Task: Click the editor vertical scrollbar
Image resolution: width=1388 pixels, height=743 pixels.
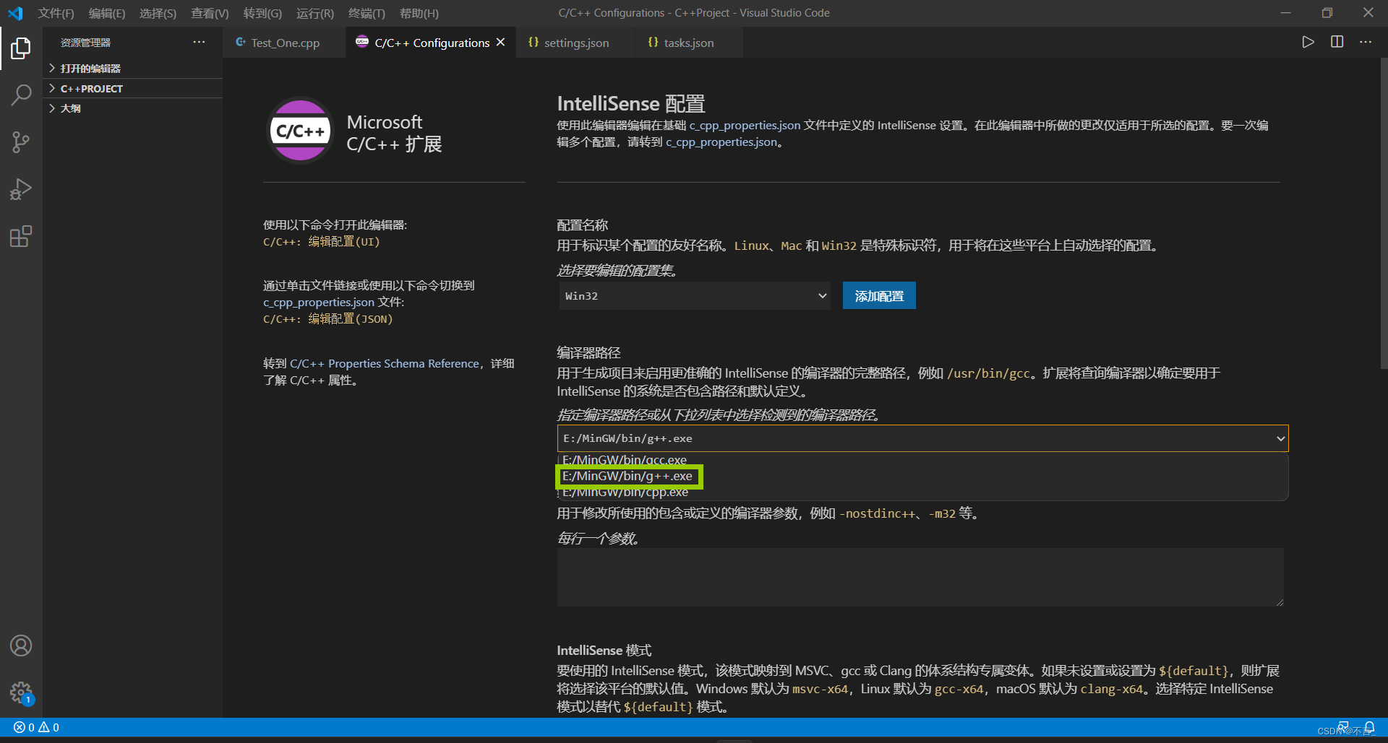Action: click(x=1384, y=213)
